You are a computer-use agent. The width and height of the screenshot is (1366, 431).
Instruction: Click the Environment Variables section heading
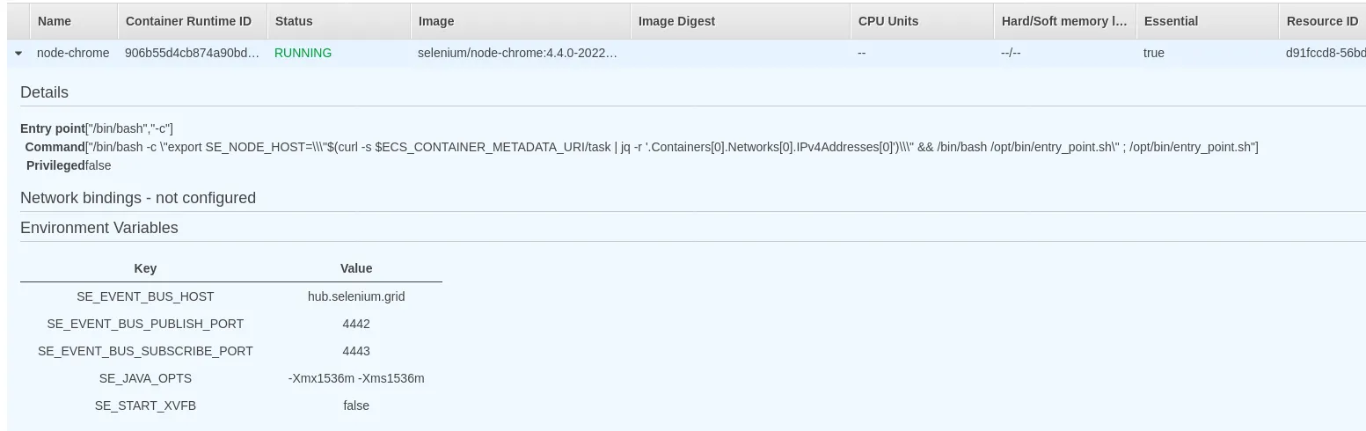(x=99, y=228)
